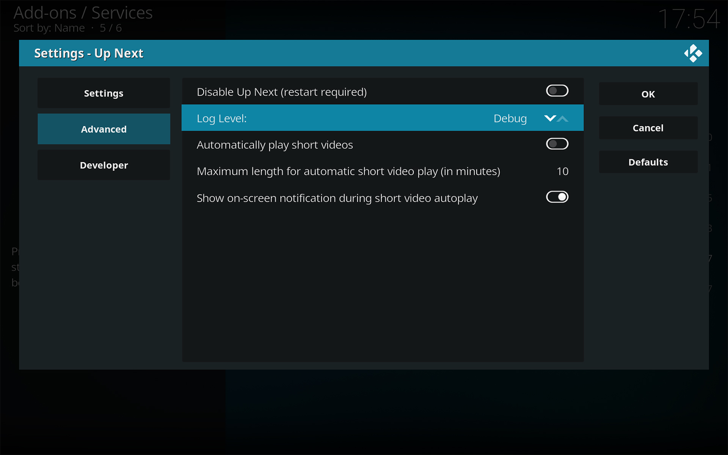
Task: Click Log Level up arrow
Action: (x=563, y=119)
